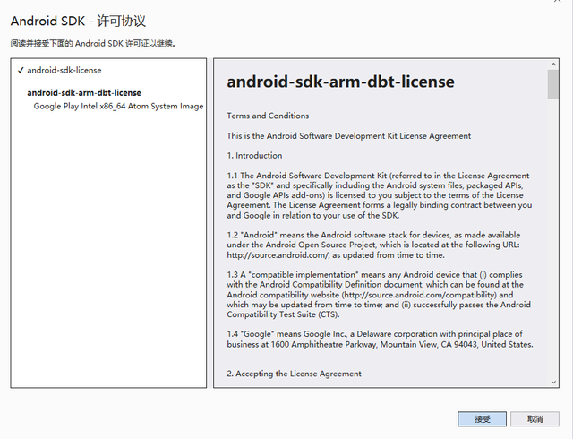Click the 'Compatibility Test Suite (CTS).' line
The height and width of the screenshot is (439, 573).
click(x=283, y=314)
